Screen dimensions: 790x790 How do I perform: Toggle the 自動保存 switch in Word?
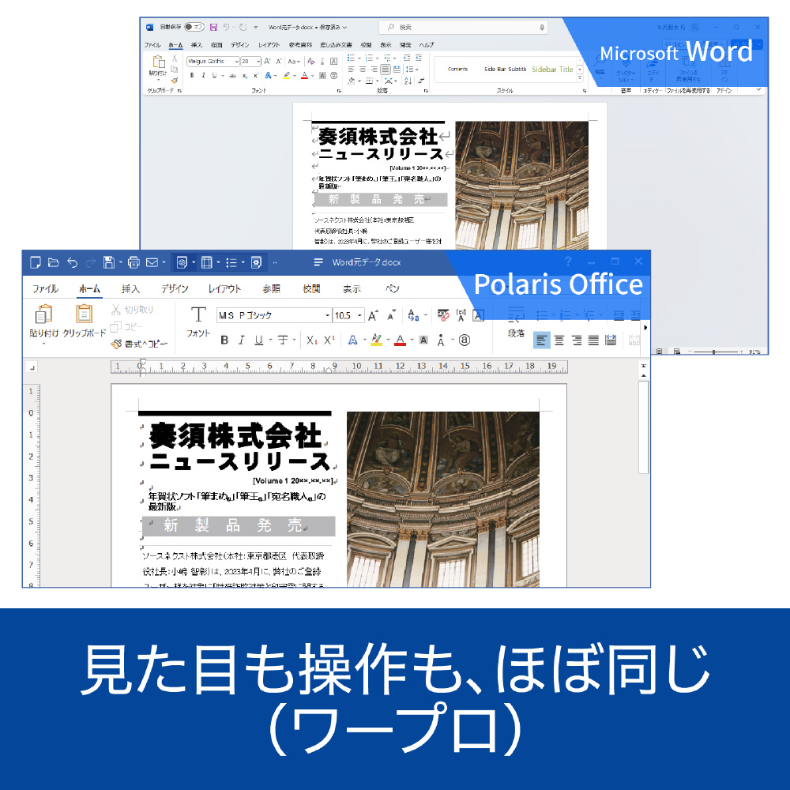tap(194, 27)
